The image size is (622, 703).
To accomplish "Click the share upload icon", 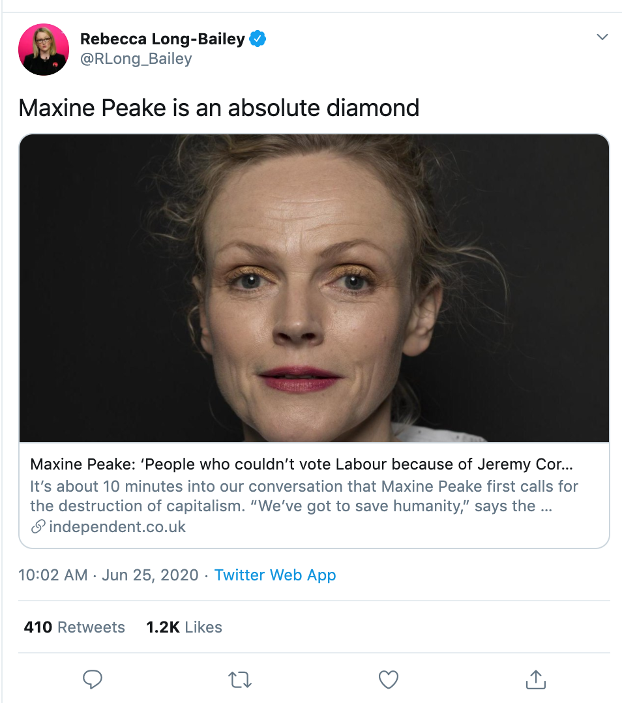I will (535, 680).
